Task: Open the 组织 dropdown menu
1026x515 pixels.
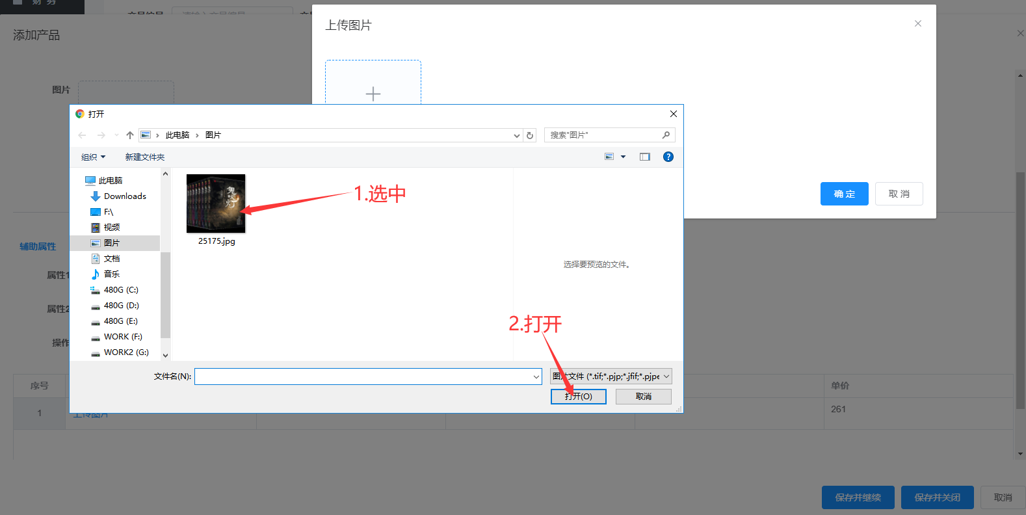Action: coord(93,157)
